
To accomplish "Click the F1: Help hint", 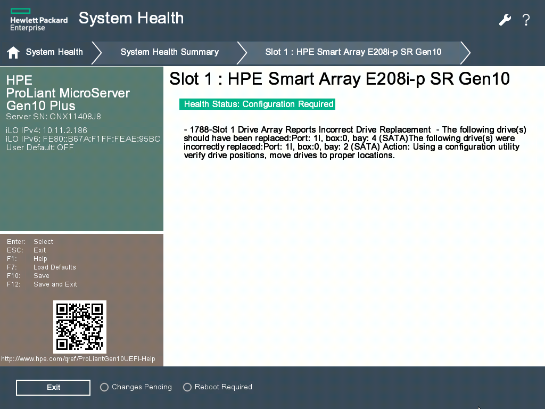I will click(27, 259).
